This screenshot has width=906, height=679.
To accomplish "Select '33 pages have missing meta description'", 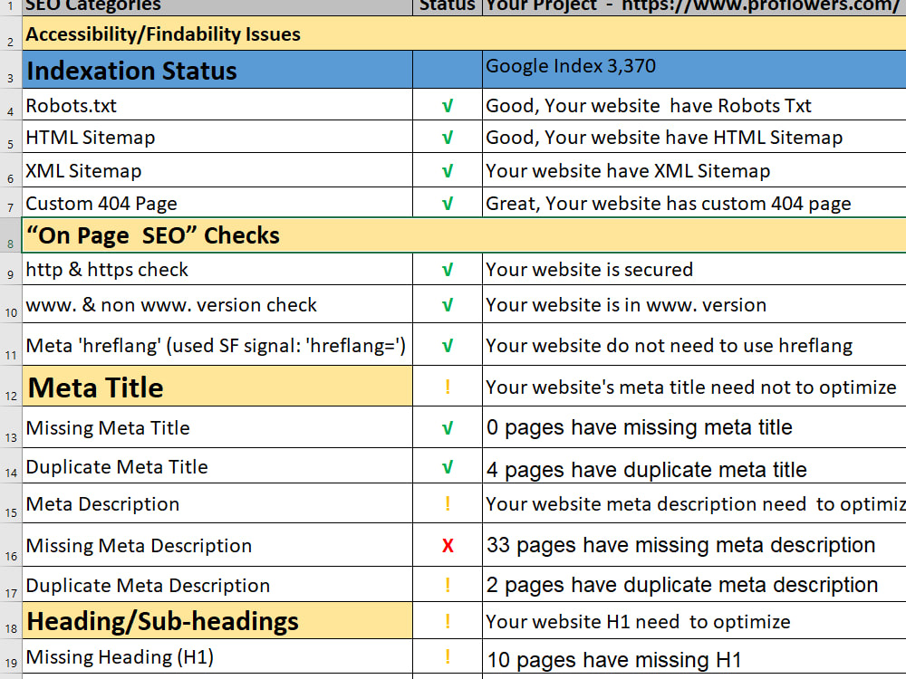I will tap(694, 545).
